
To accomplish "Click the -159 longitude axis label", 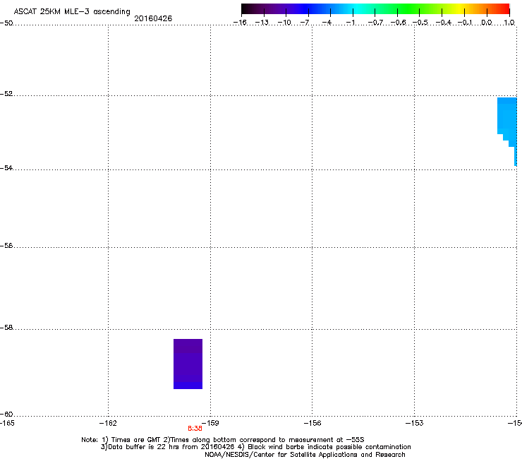I will pyautogui.click(x=210, y=423).
